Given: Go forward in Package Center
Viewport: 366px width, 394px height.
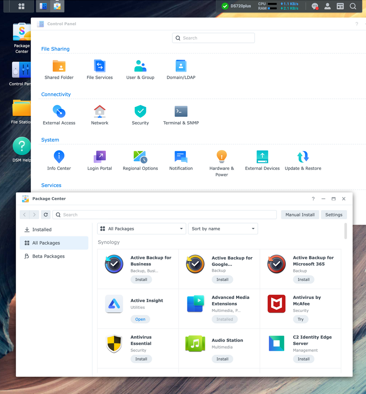Looking at the screenshot, I should [x=34, y=215].
